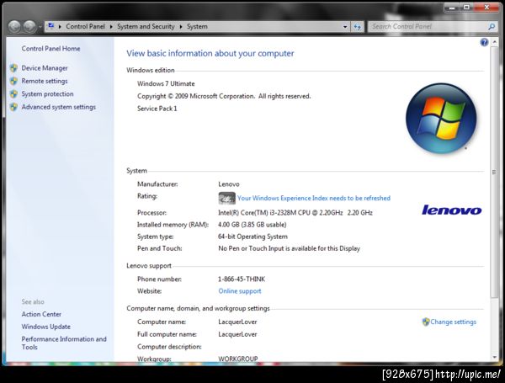The width and height of the screenshot is (505, 383).
Task: Click the 4.00 GB RAM value
Action: click(x=252, y=225)
